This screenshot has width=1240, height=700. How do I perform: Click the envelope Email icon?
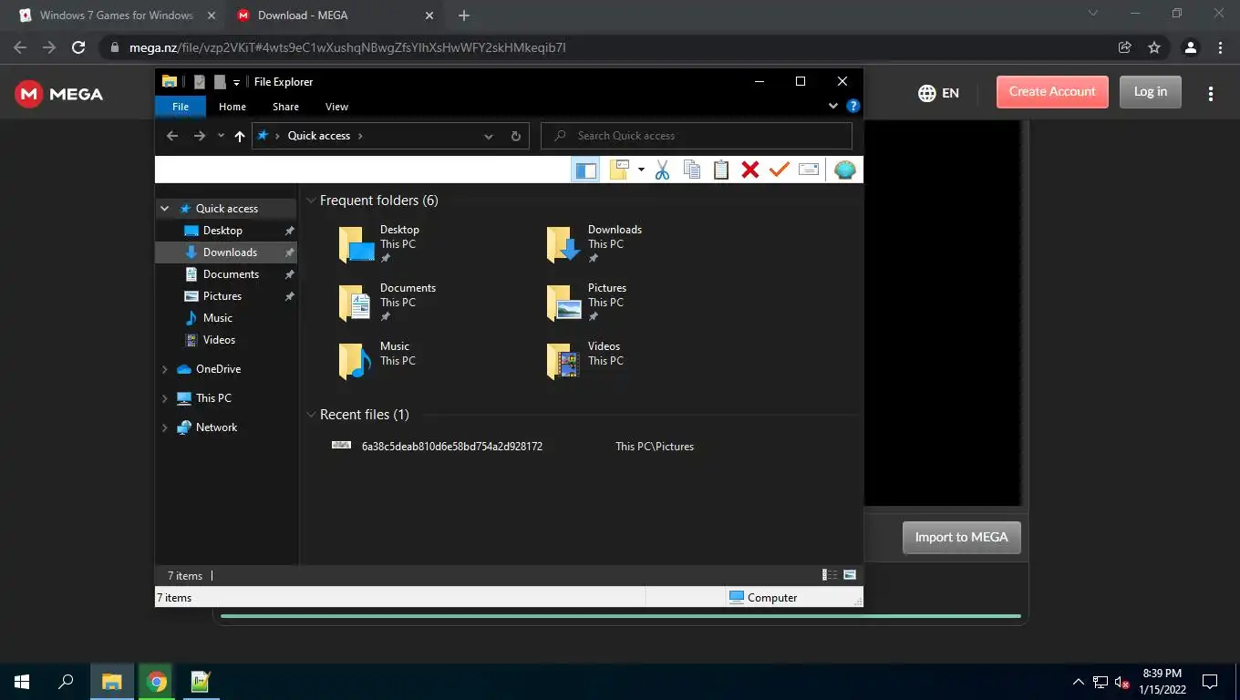tap(809, 170)
